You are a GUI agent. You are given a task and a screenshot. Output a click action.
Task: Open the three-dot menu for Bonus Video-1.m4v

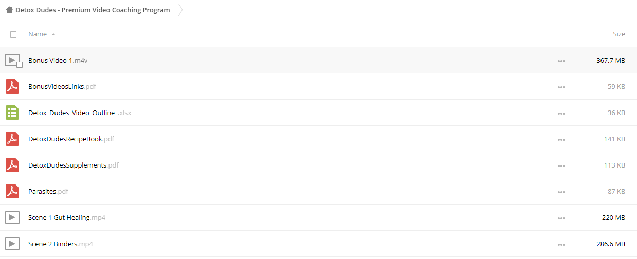tap(561, 61)
